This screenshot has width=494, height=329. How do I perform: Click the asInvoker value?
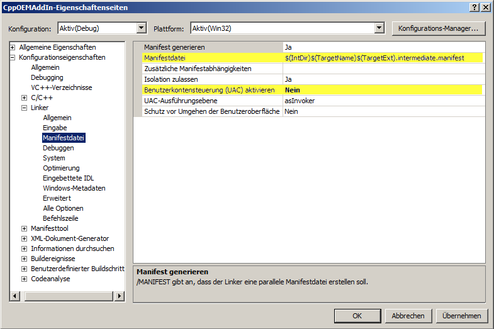300,101
